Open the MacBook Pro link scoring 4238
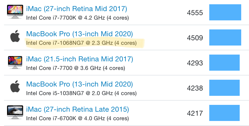 coord(79,84)
